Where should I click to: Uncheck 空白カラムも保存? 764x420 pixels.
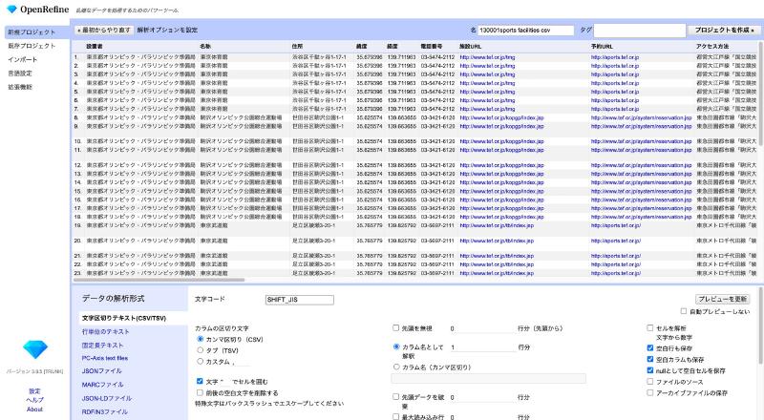coord(650,359)
